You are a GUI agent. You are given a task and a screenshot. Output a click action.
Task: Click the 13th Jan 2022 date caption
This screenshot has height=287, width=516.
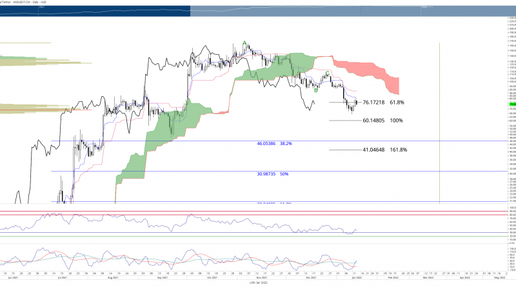click(261, 283)
